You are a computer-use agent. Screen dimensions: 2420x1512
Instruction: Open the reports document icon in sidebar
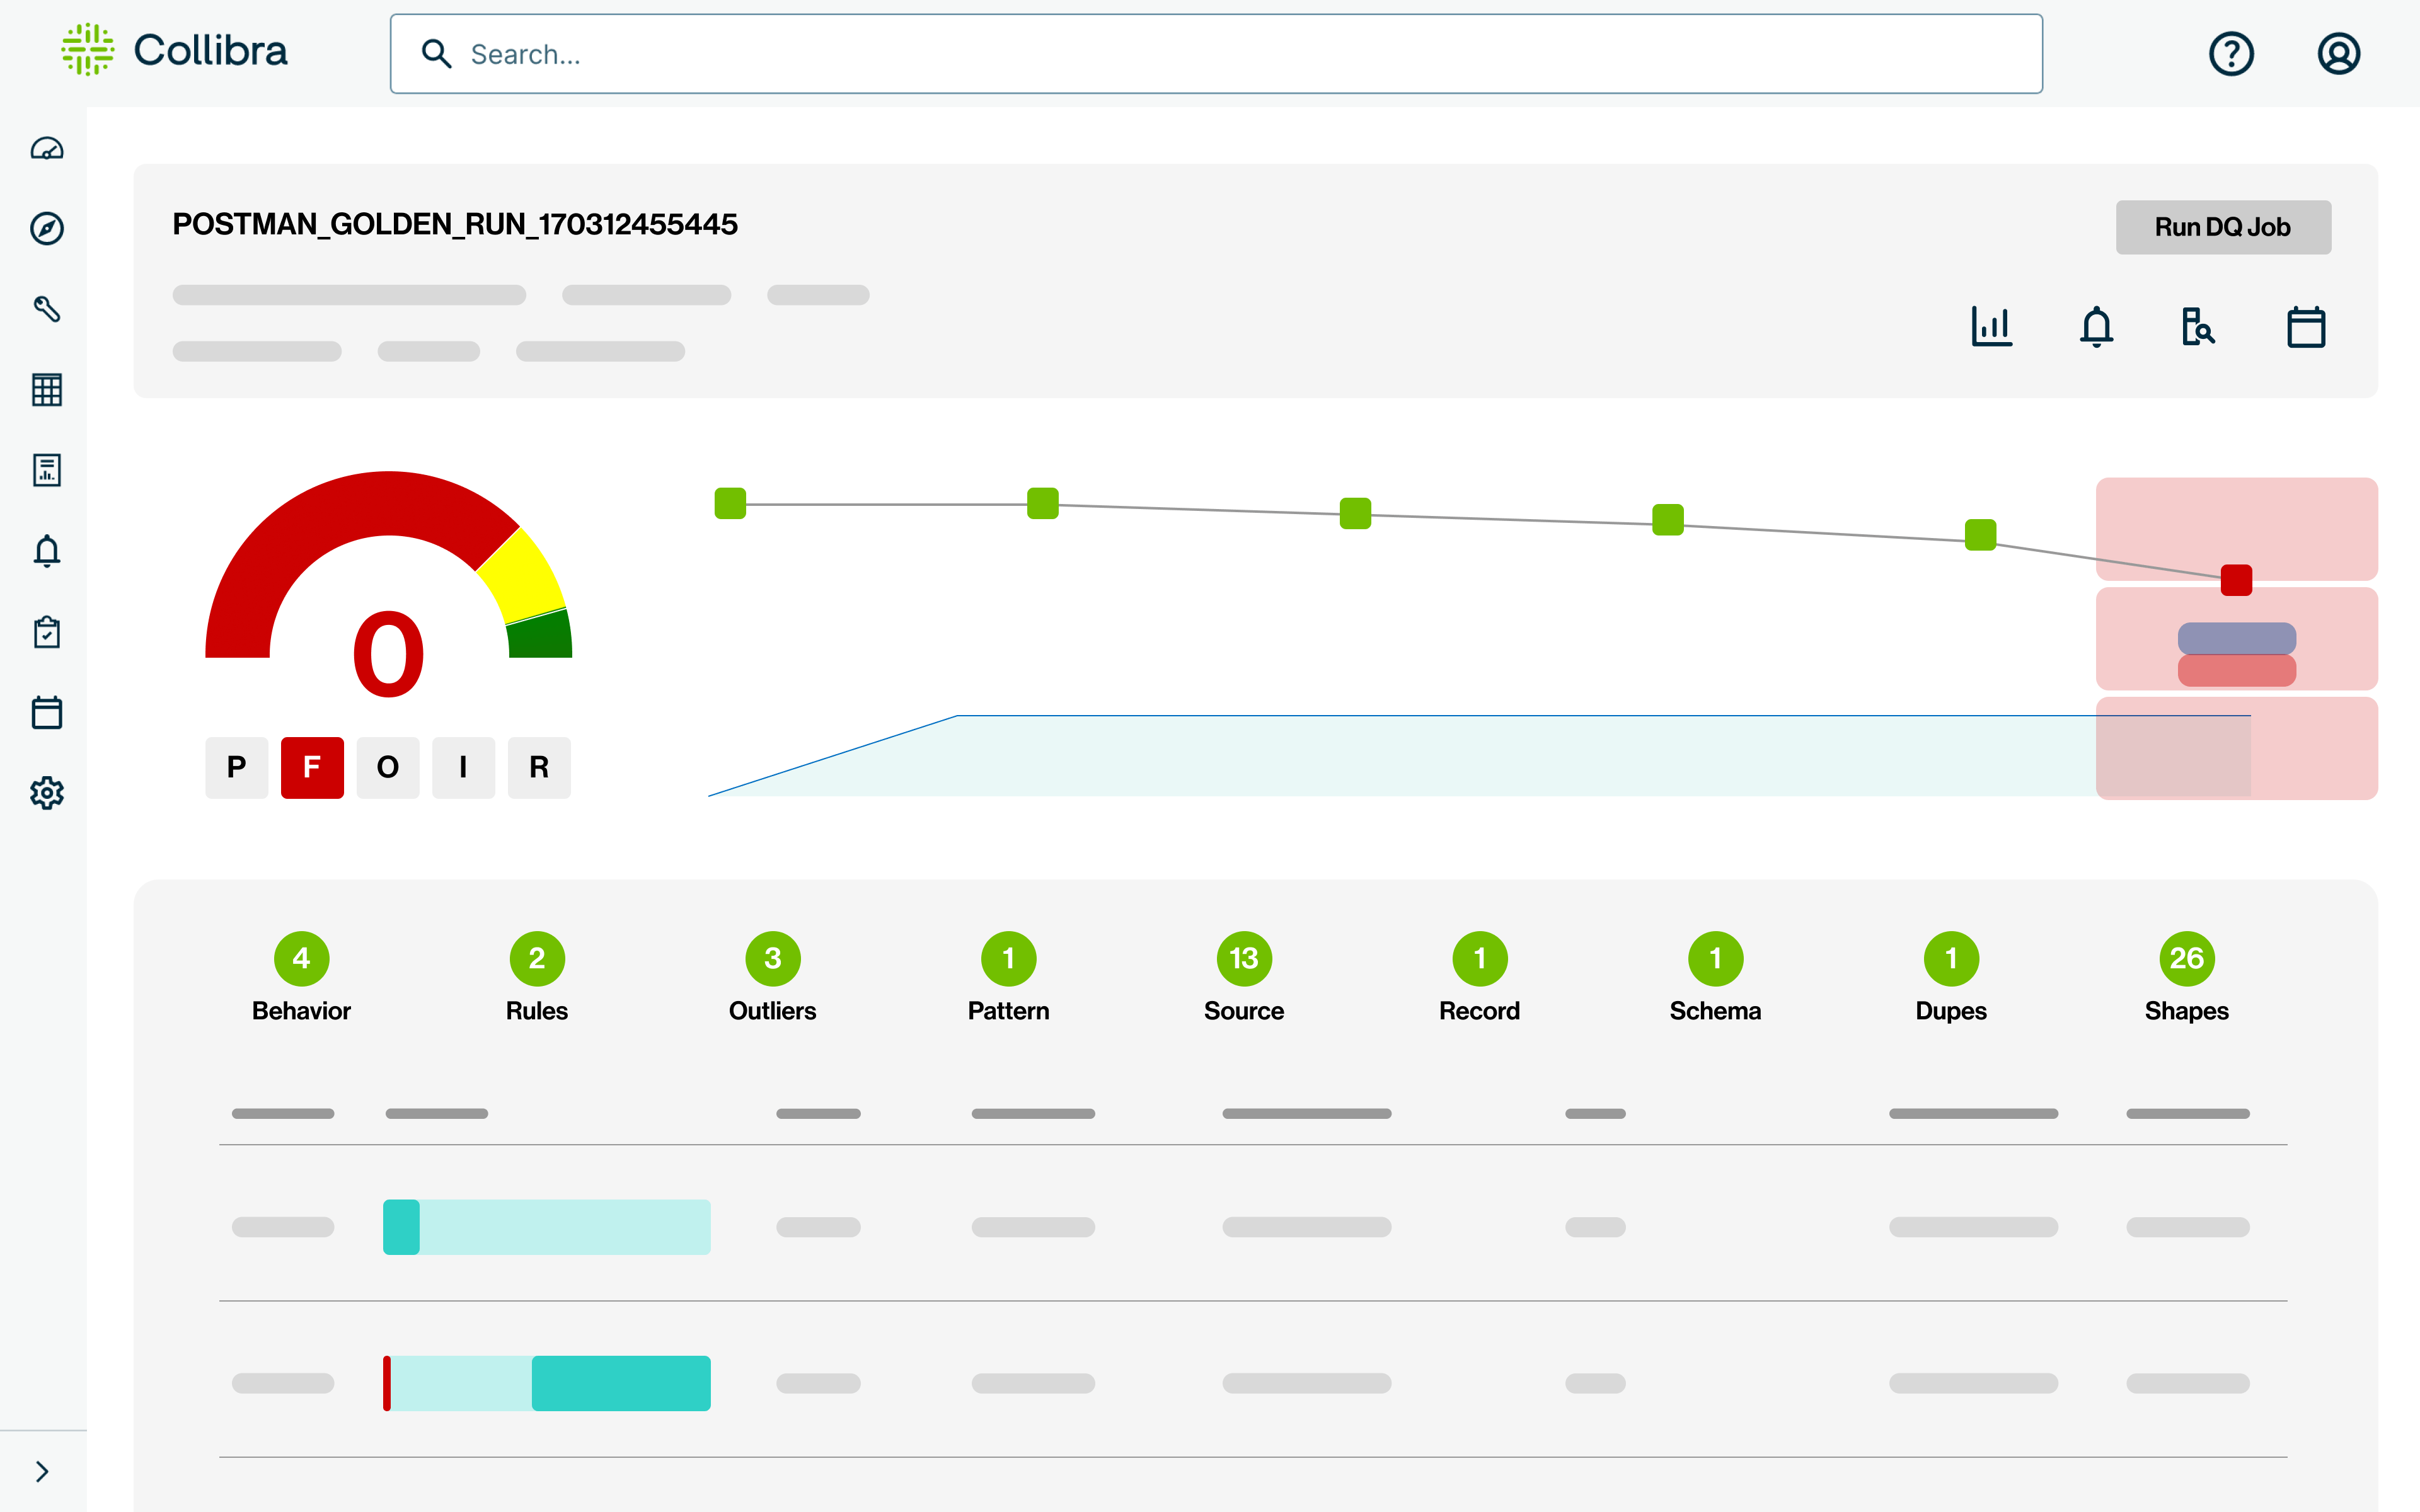coord(47,470)
